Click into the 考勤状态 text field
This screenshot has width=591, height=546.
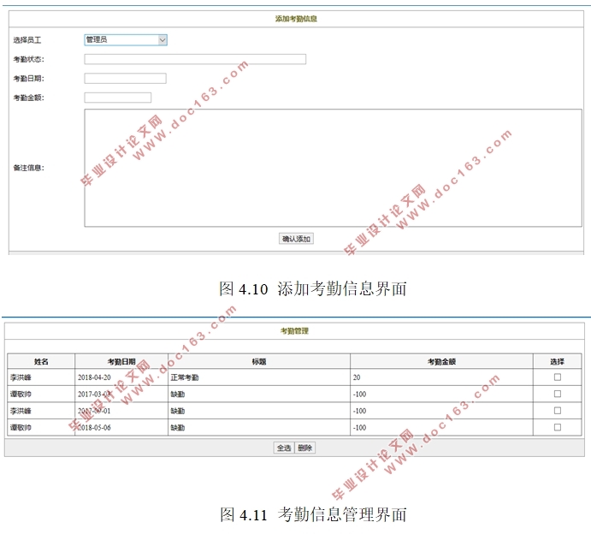(195, 59)
